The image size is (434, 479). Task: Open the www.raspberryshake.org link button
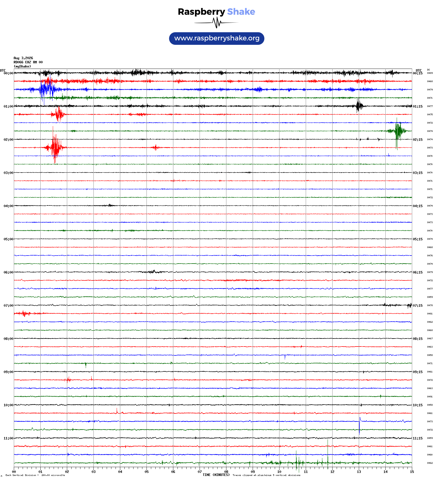coord(217,38)
